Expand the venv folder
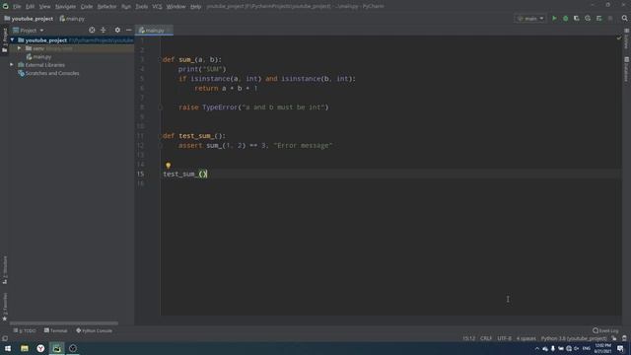Image resolution: width=631 pixels, height=355 pixels. pyautogui.click(x=20, y=48)
